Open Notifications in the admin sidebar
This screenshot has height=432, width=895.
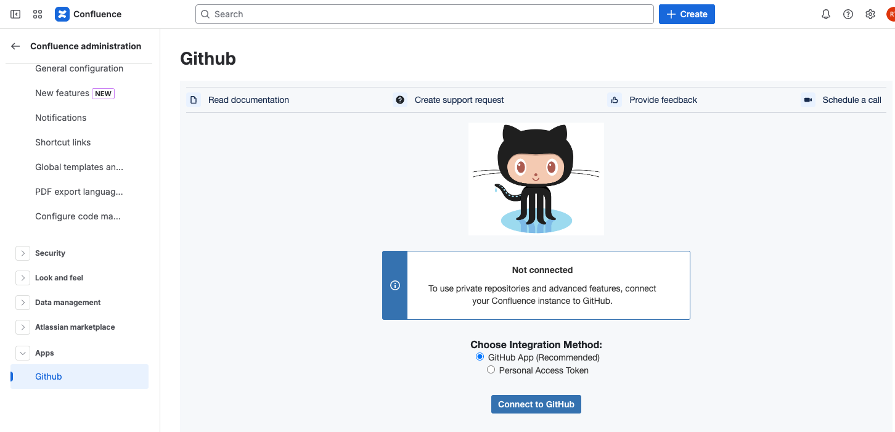point(60,118)
